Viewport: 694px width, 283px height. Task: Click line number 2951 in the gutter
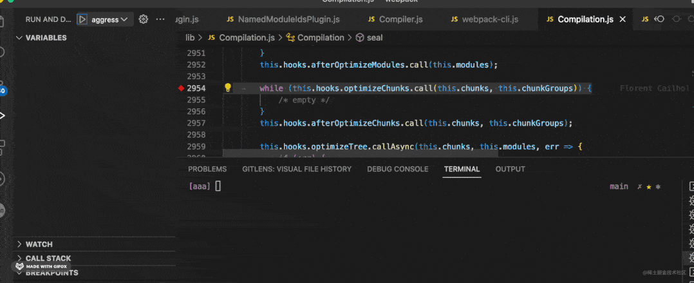tap(196, 53)
